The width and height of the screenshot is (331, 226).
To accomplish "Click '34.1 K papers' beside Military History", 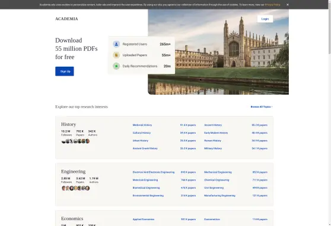I will click(259, 148).
